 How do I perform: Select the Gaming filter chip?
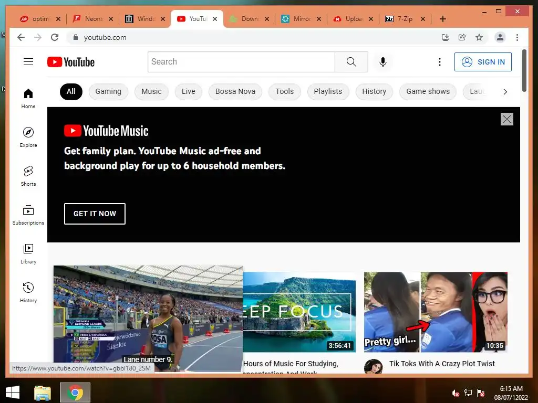pyautogui.click(x=108, y=91)
